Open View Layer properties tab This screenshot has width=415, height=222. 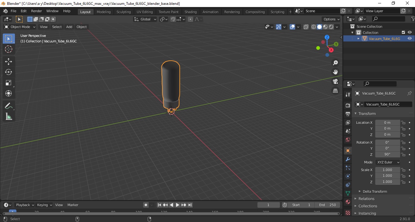[x=348, y=123]
